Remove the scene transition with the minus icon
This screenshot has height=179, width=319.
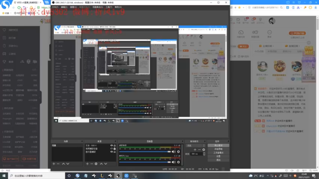(x=199, y=150)
